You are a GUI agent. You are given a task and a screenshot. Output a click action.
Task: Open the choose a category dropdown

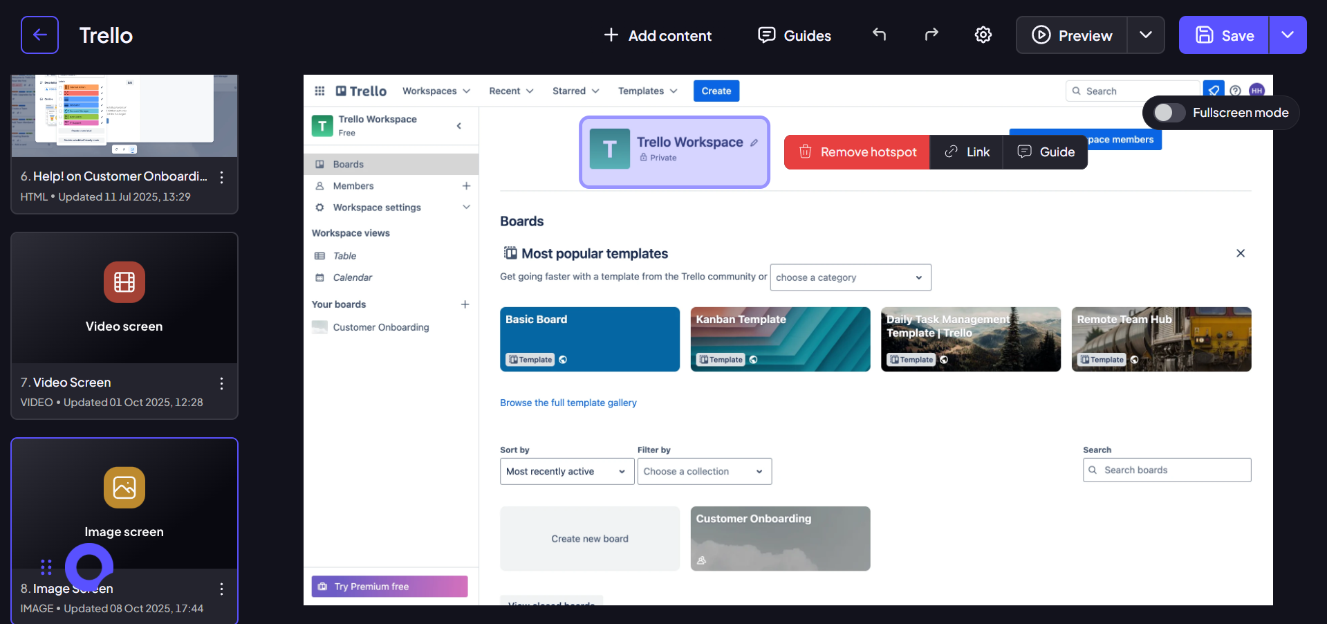coord(851,277)
